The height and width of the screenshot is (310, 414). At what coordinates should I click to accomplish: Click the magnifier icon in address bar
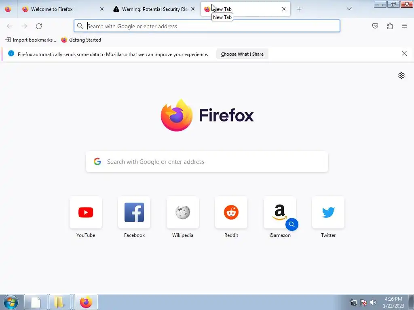coord(80,26)
